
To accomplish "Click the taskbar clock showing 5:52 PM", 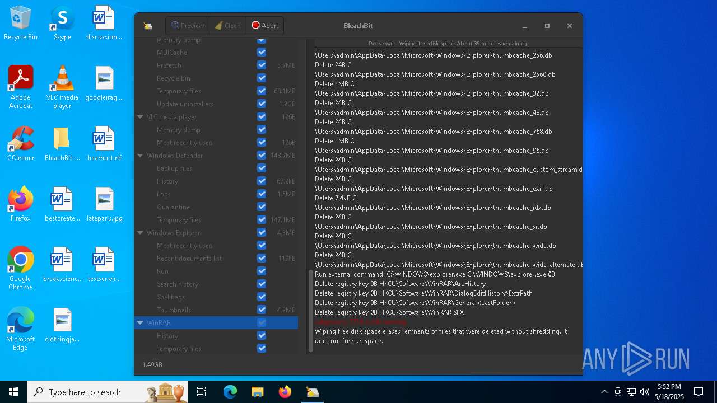I will 670,392.
